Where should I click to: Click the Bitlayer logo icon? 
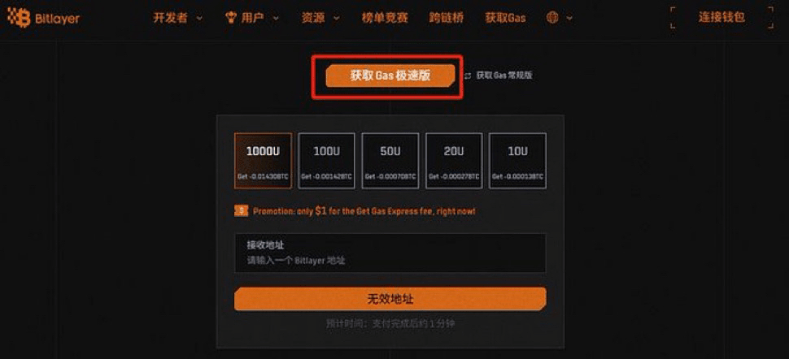click(19, 19)
